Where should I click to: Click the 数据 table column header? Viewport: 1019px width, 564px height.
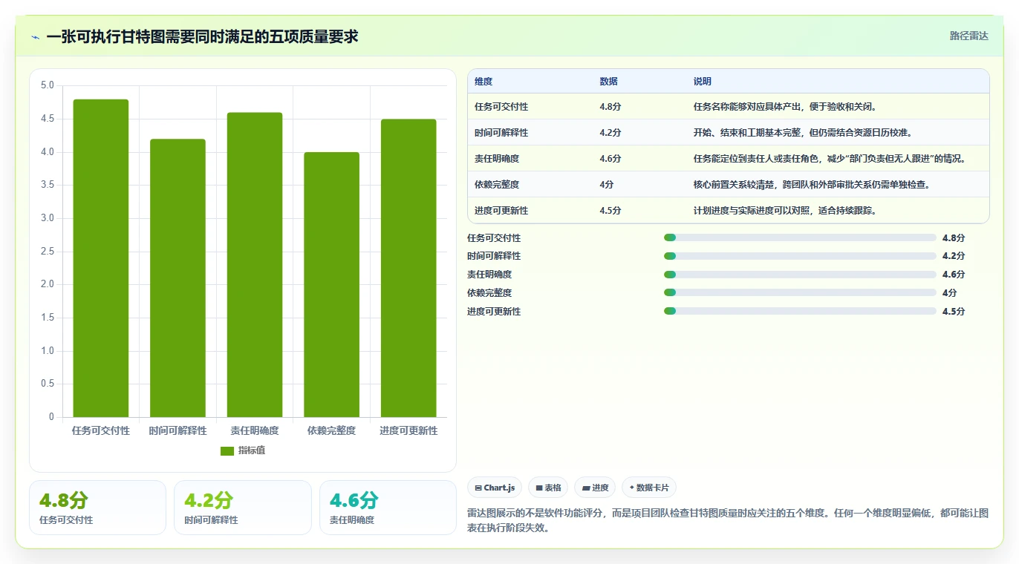[x=608, y=82]
